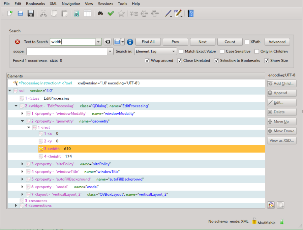Open the Navigation menu

pos(71,4)
